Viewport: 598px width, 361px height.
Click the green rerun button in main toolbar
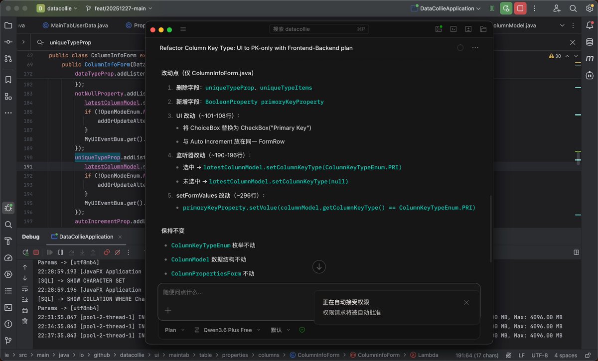point(506,8)
